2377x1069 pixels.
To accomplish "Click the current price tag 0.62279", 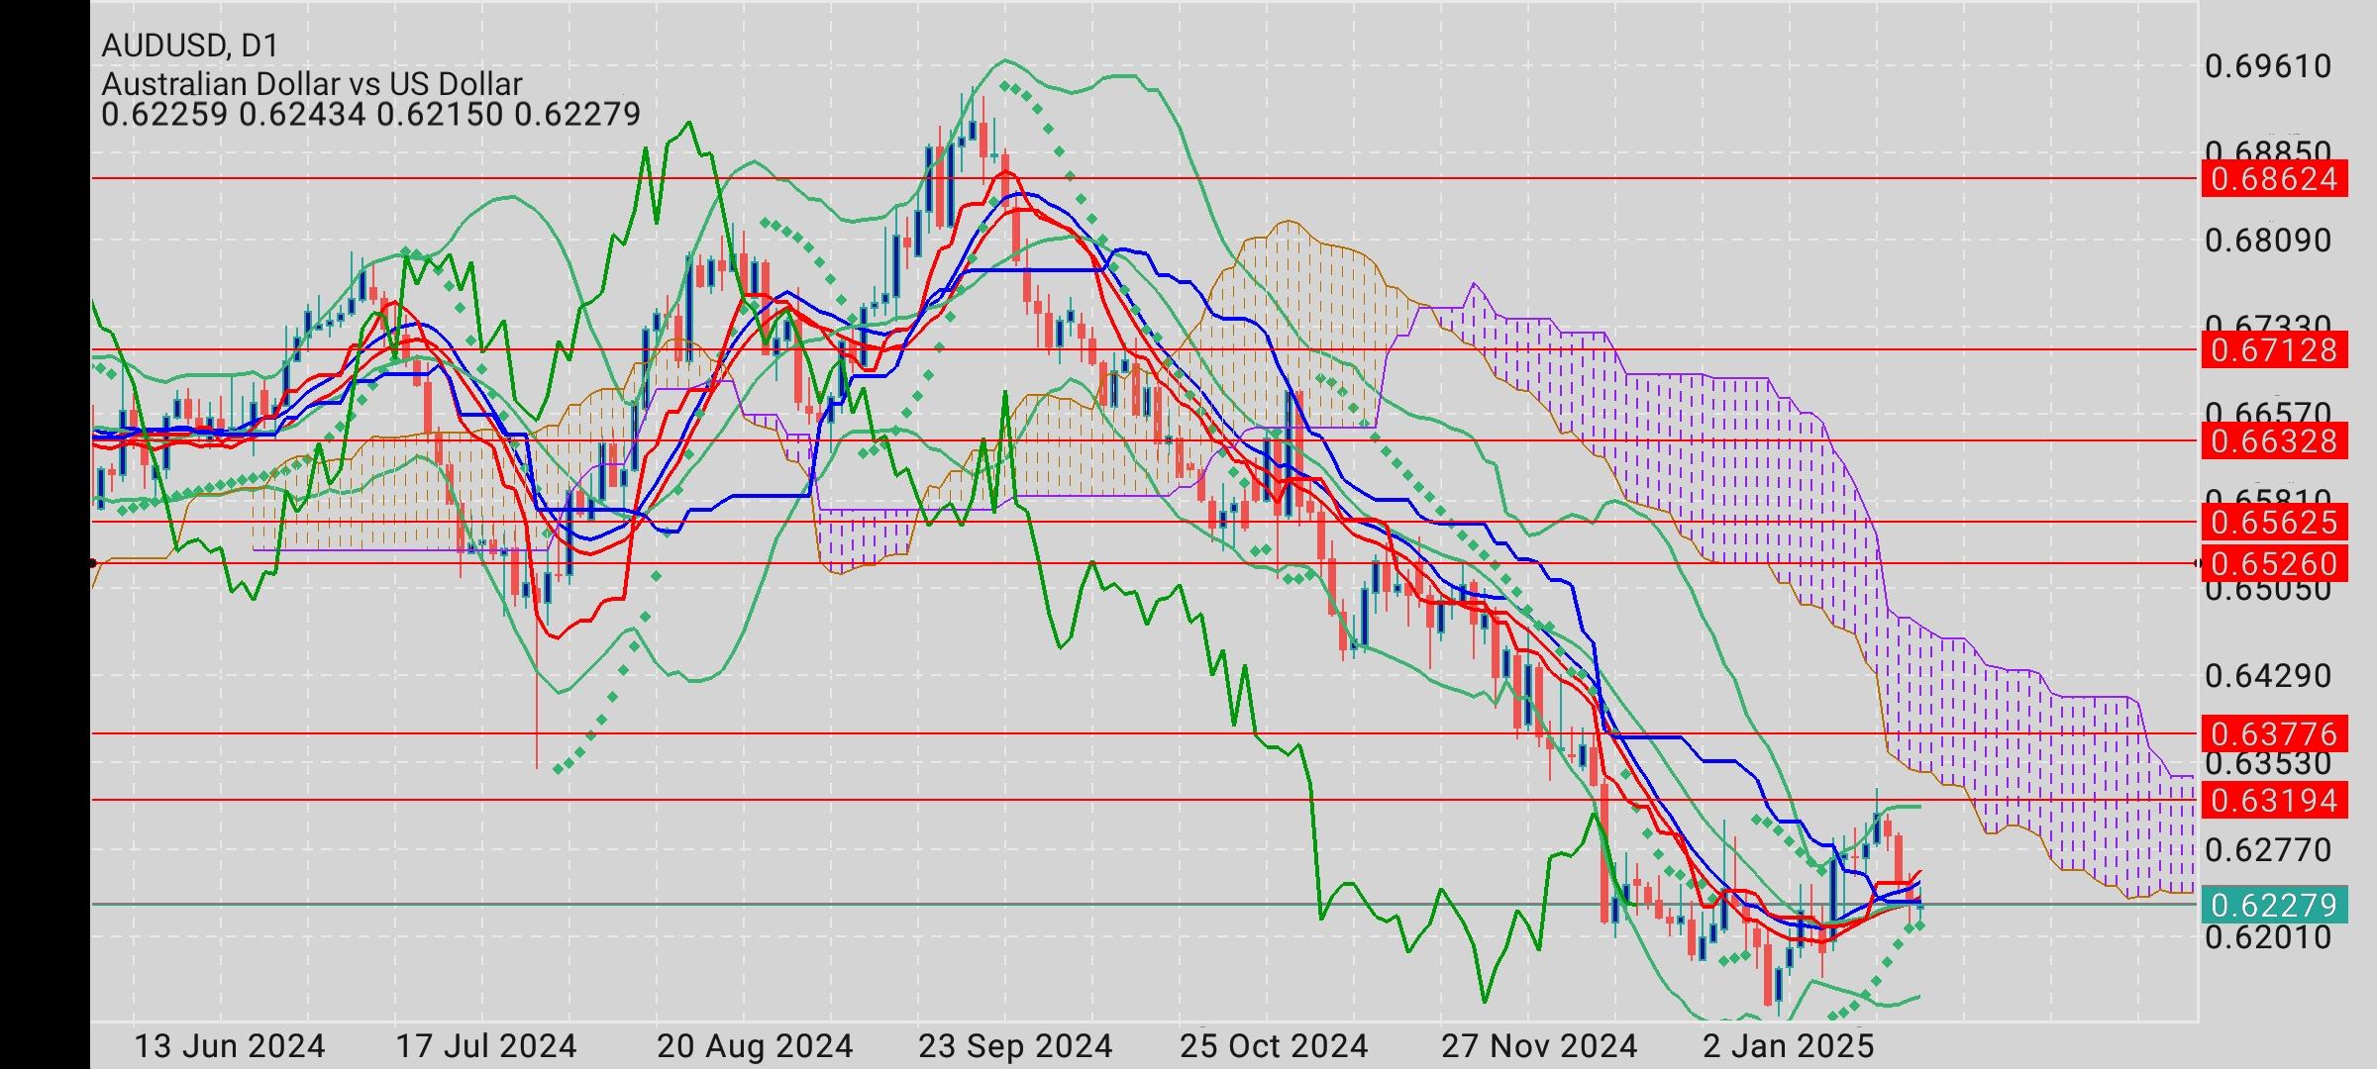I will coord(2274,905).
